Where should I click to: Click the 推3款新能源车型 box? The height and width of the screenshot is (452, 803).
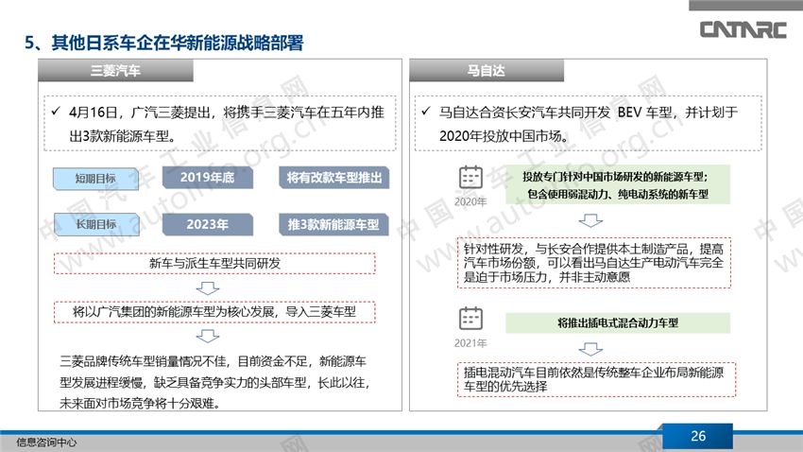(x=333, y=224)
